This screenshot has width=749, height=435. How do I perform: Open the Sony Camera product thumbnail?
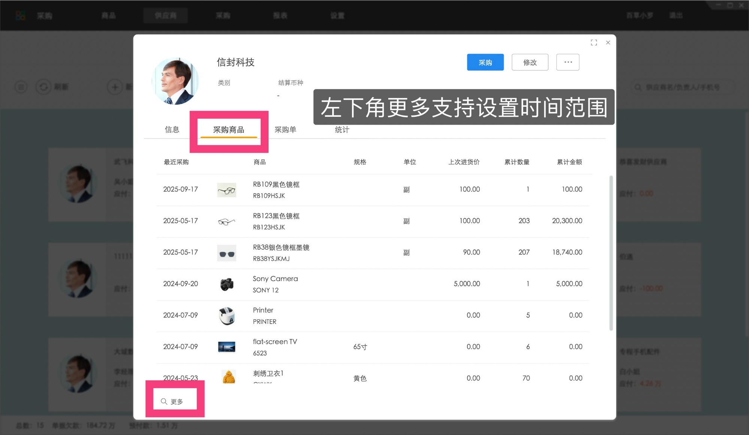(227, 284)
